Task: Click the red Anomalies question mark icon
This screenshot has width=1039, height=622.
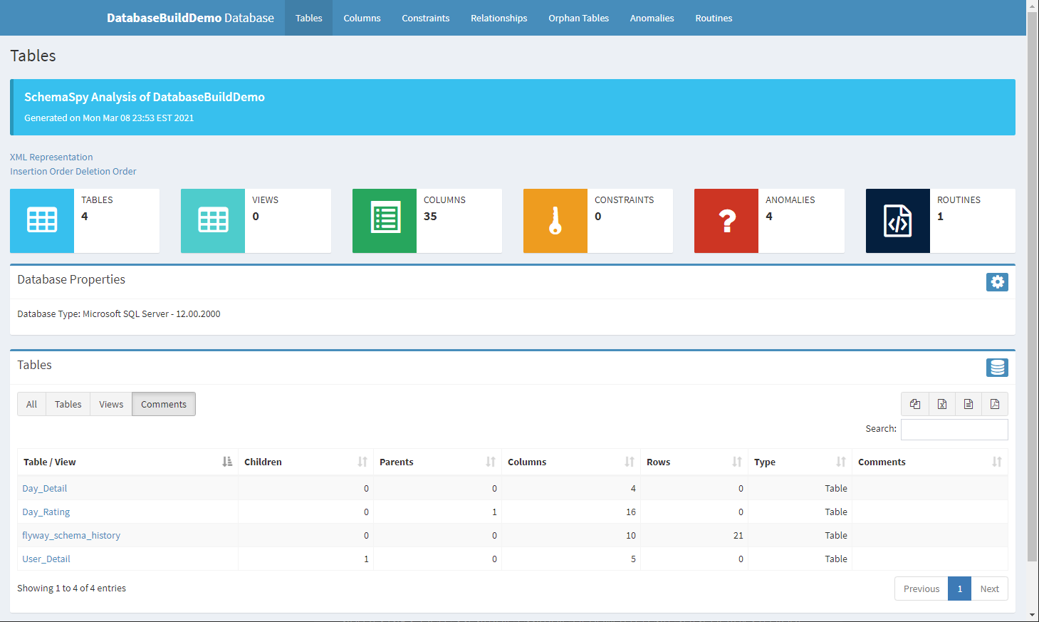Action: tap(726, 221)
